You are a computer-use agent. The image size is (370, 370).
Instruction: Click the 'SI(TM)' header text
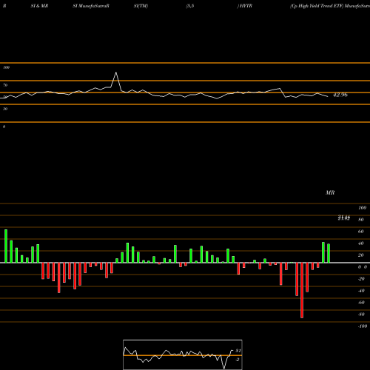(x=141, y=6)
